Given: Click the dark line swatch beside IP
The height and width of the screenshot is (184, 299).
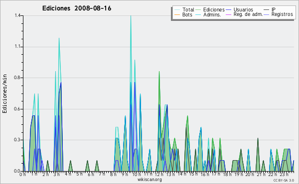Looking at the screenshot, I should [267, 10].
